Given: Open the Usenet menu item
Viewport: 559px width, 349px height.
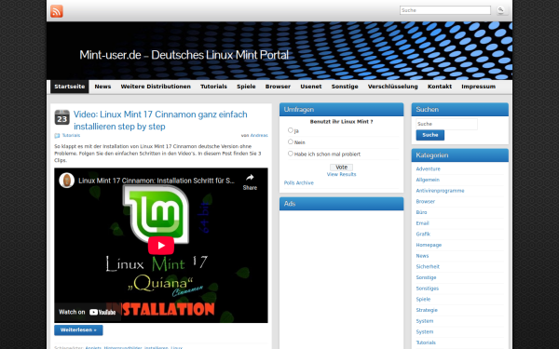Looking at the screenshot, I should point(311,87).
